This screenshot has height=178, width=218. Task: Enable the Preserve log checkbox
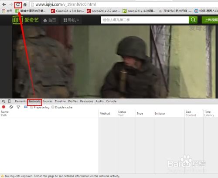[x=31, y=107]
